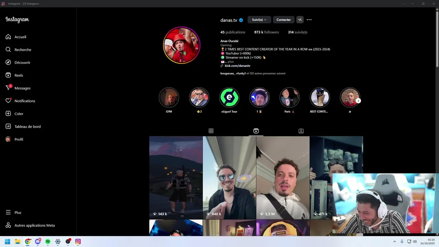Screen dimensions: 439x247
Task: Click the Instagram logo in sidebar
Action: 17,20
